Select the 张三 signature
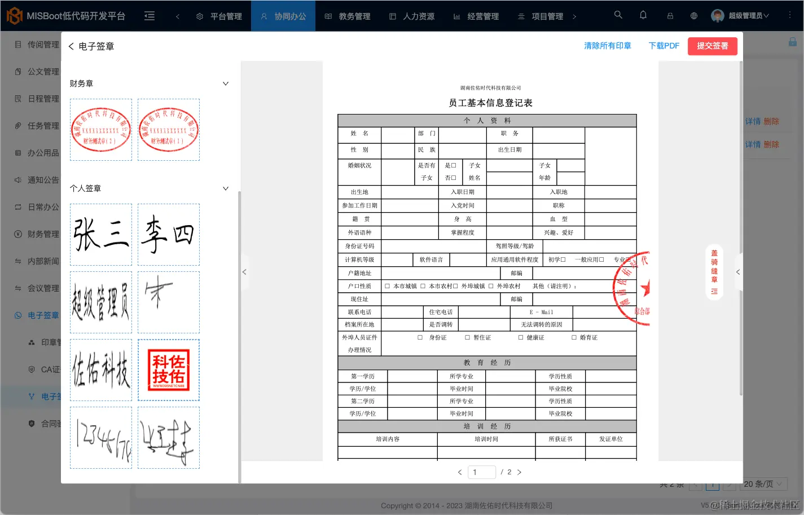This screenshot has height=515, width=804. click(101, 235)
